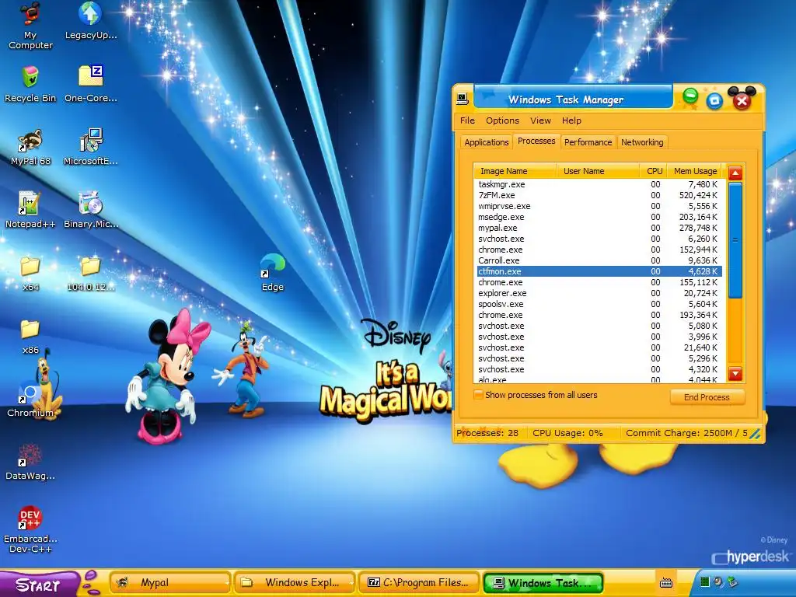This screenshot has width=796, height=597.
Task: Switch to the Networking tab
Action: (642, 142)
